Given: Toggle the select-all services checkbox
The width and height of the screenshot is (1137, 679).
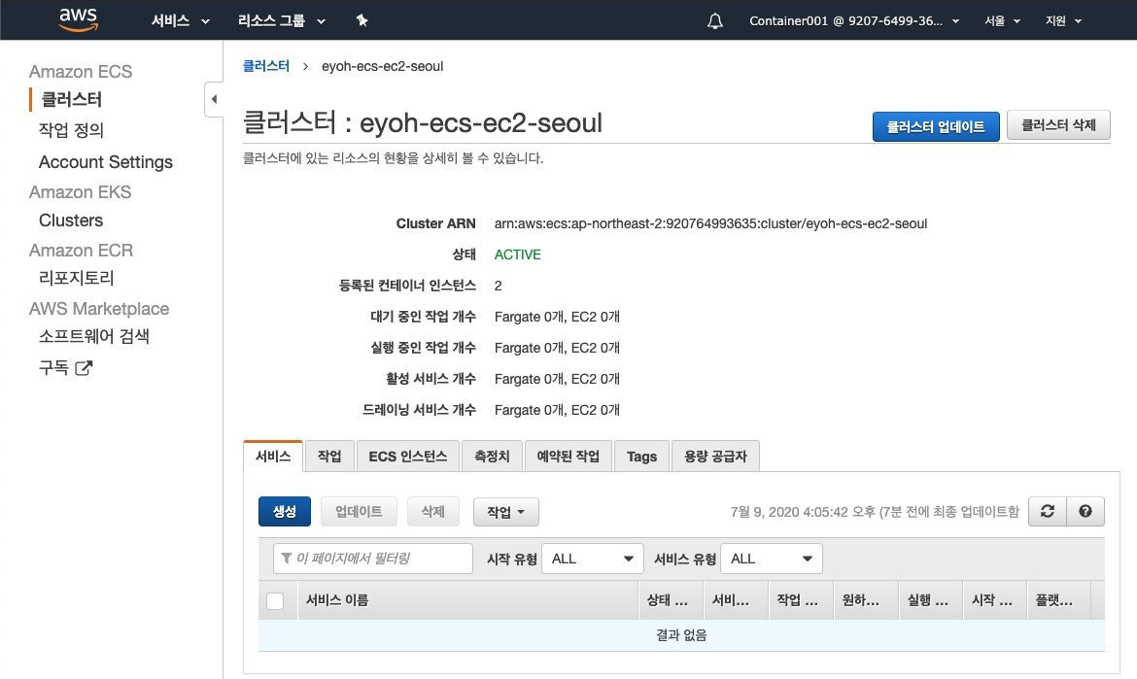Looking at the screenshot, I should pyautogui.click(x=275, y=600).
